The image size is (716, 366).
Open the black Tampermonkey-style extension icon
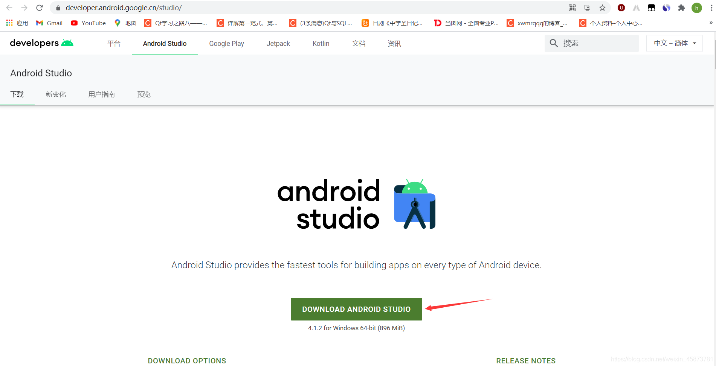[651, 8]
